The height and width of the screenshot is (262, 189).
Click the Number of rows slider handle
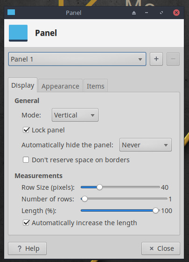pos(84,199)
